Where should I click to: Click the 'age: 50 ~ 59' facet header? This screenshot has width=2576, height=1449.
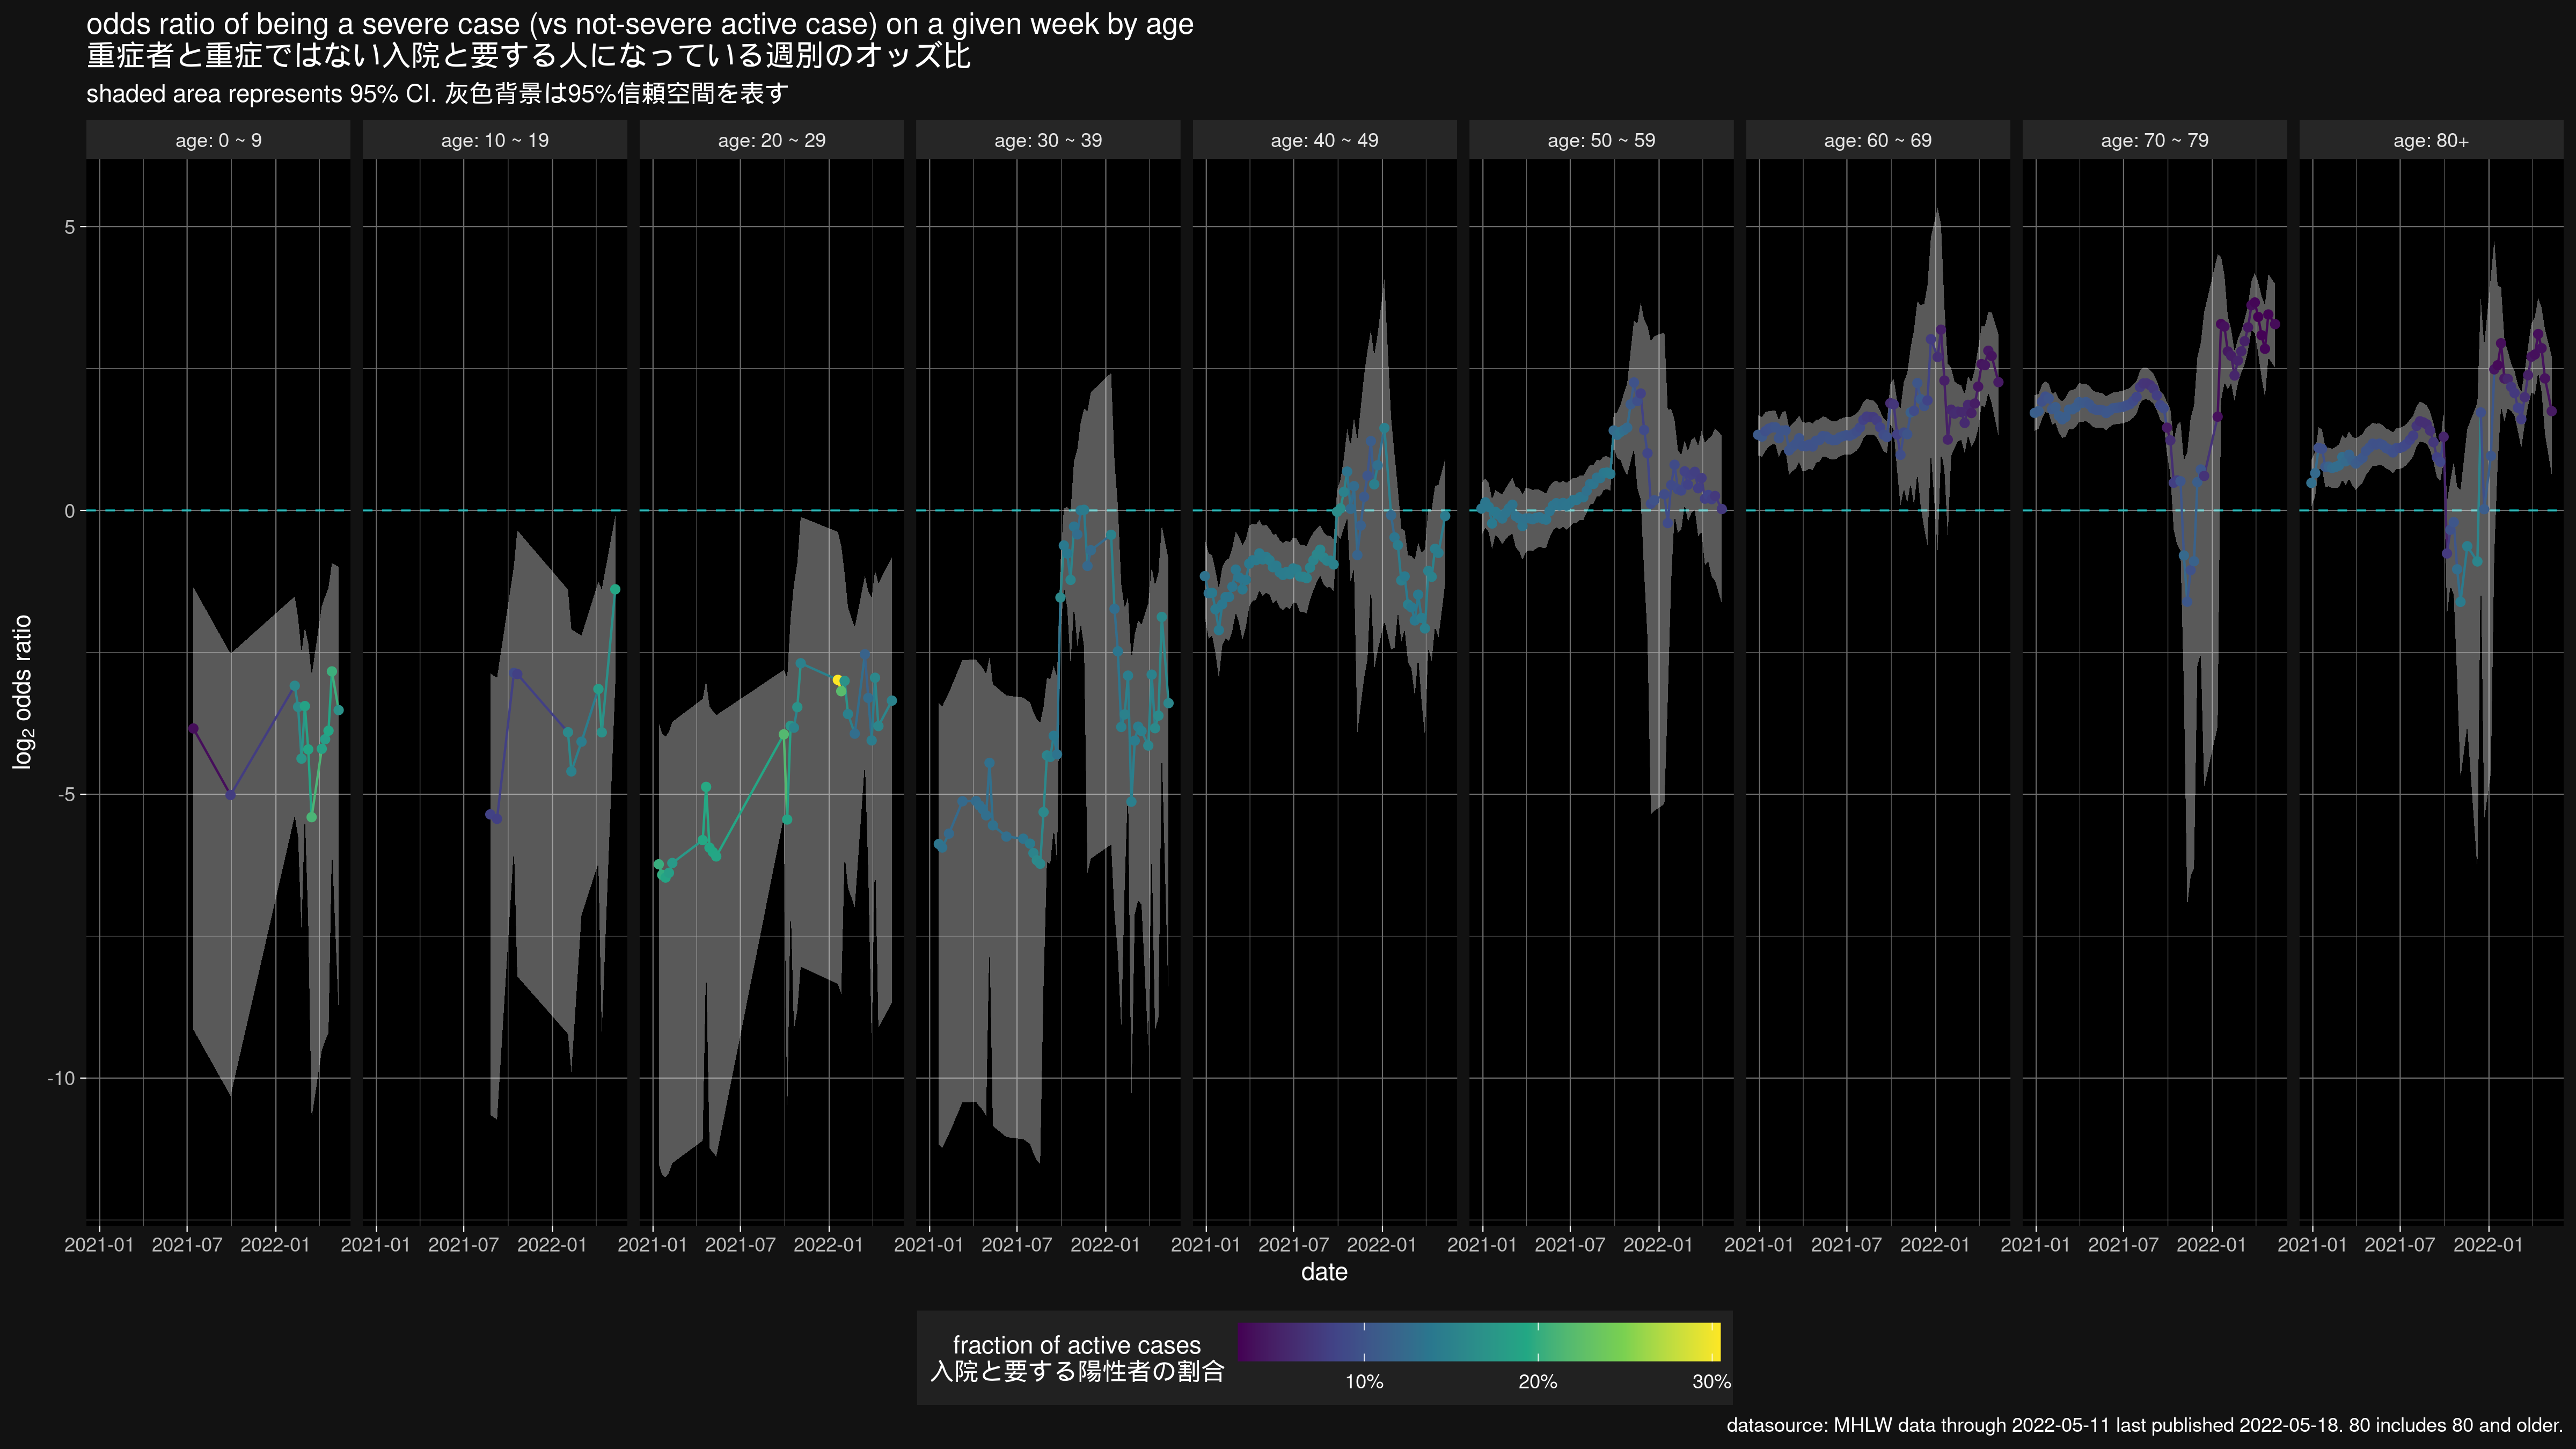tap(1601, 140)
